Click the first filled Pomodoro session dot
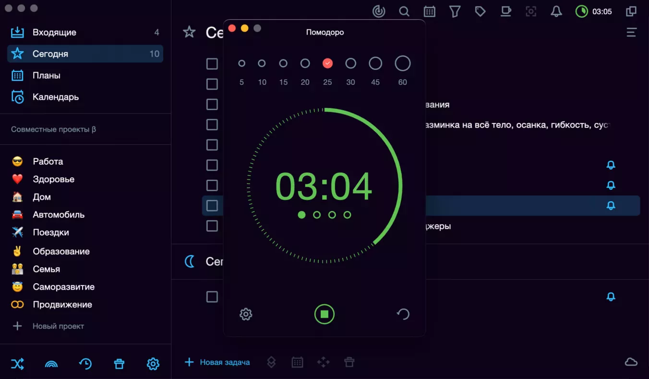 301,215
